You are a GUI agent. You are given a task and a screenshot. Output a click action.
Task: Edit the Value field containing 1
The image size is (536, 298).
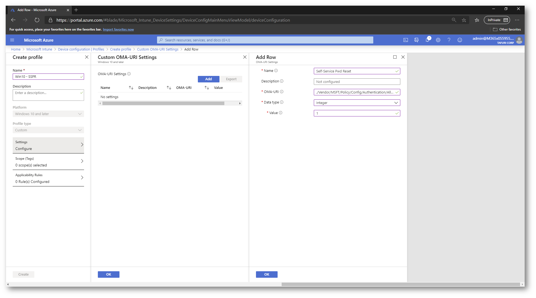[357, 113]
